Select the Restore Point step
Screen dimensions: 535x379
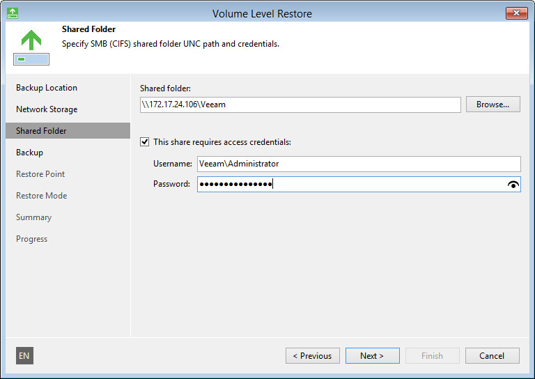coord(40,174)
